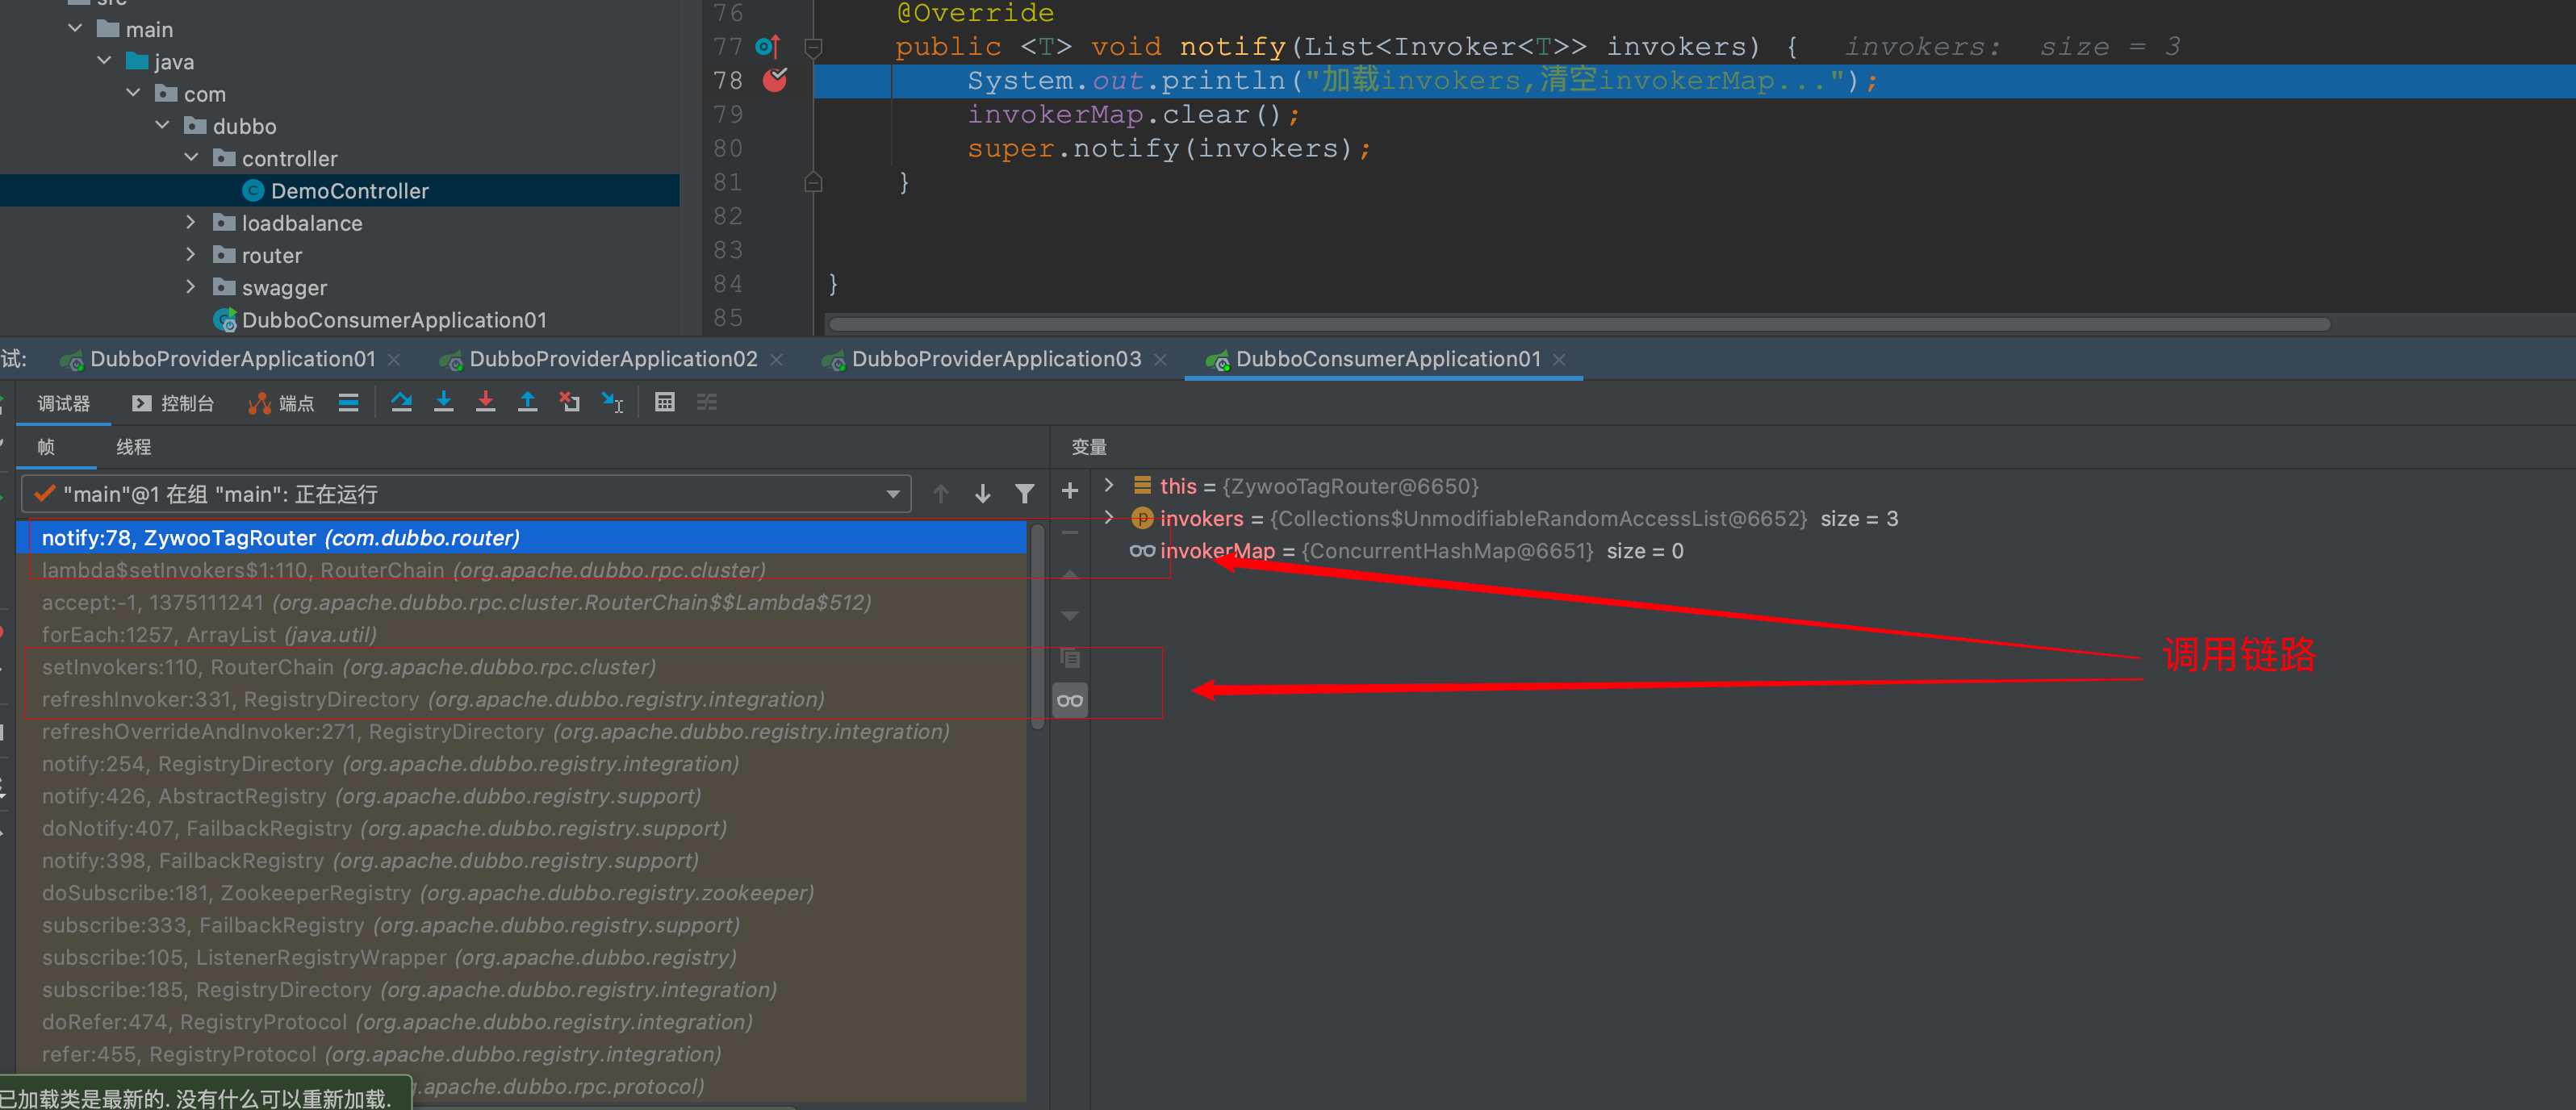Click the copy watches icon
This screenshot has width=2576, height=1110.
tap(1070, 658)
